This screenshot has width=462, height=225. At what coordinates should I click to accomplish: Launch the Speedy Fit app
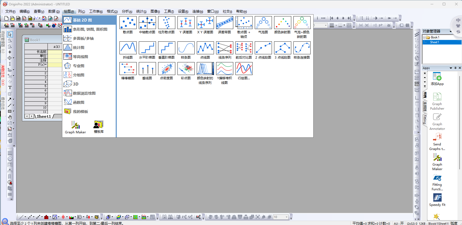(437, 200)
